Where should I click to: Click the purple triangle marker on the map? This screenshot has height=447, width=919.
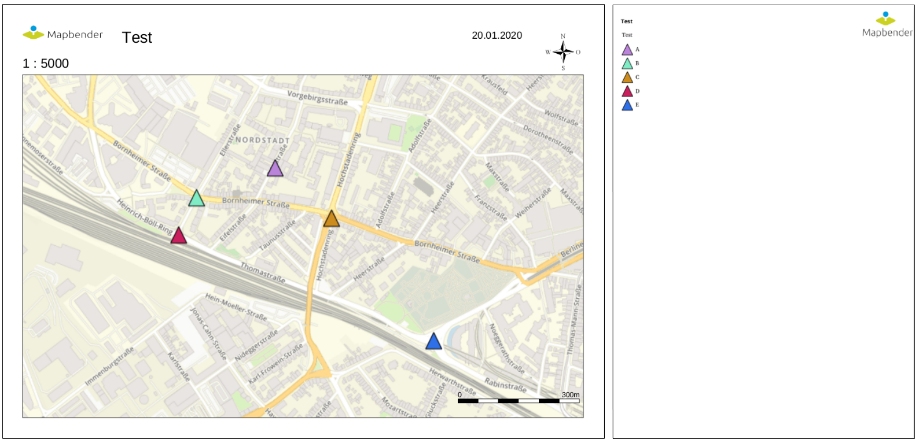[x=275, y=169]
